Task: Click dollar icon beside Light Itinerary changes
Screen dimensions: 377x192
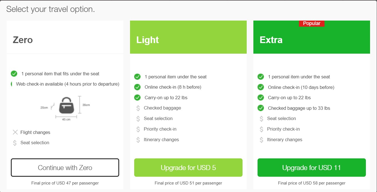Action: 138,140
